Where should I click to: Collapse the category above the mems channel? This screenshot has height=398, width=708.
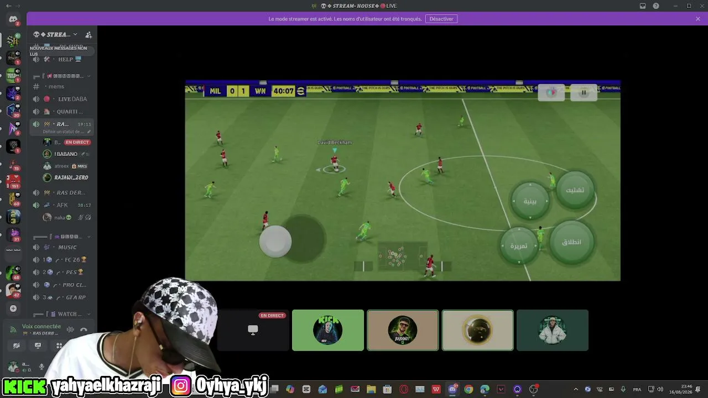62,76
